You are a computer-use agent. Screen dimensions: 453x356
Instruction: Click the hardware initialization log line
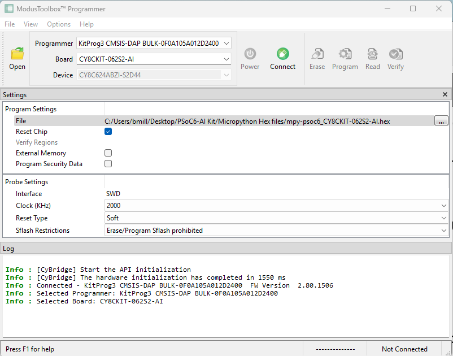145,277
